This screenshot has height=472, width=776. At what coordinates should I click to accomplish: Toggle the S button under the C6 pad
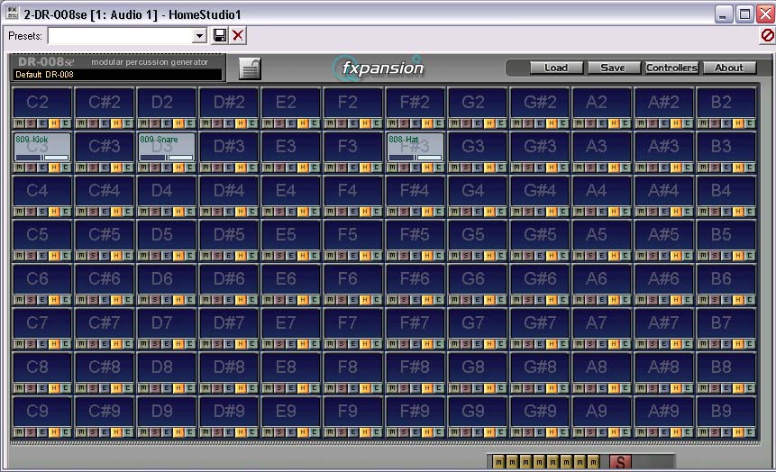coord(31,300)
